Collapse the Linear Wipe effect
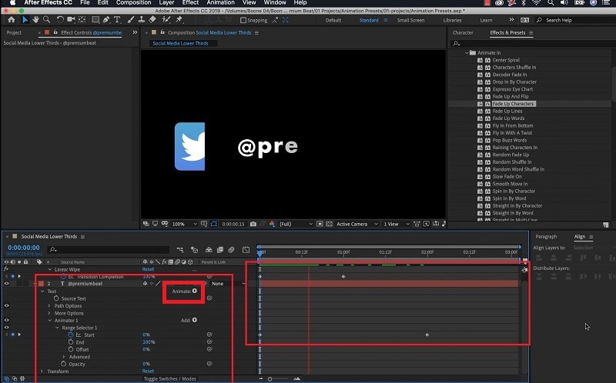This screenshot has width=616, height=383. tap(49, 270)
